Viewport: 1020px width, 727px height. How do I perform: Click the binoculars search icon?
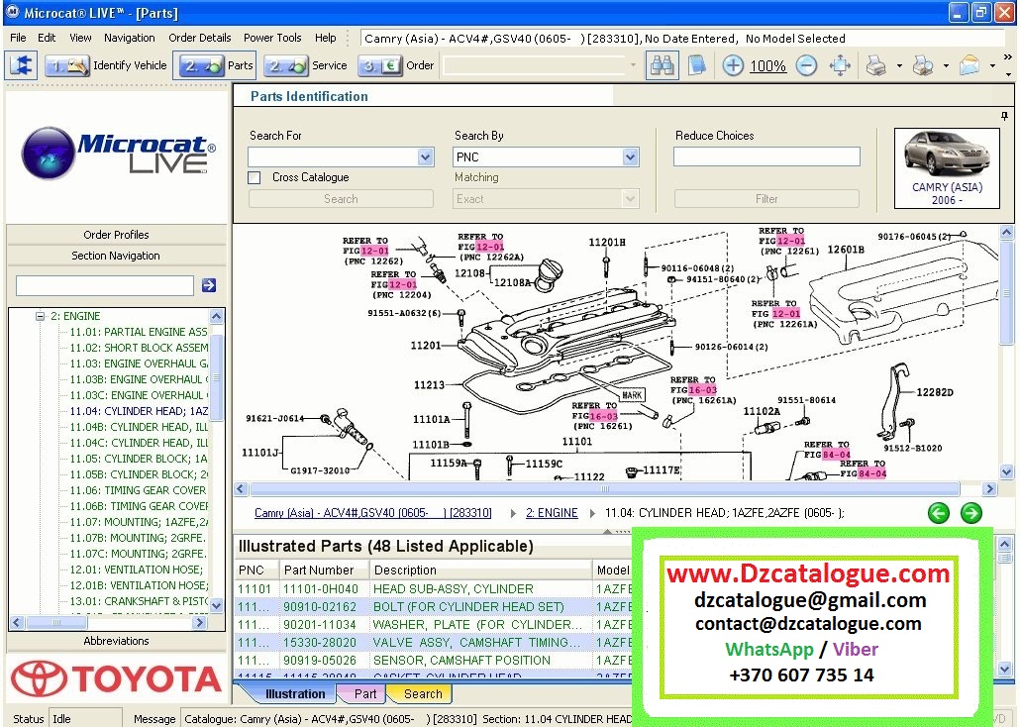pos(662,65)
